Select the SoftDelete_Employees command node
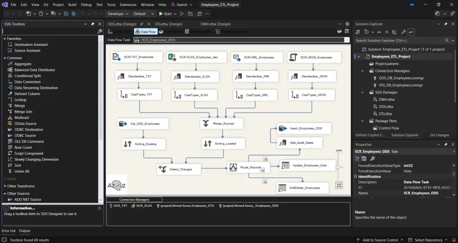The width and height of the screenshot is (458, 243). click(x=303, y=188)
